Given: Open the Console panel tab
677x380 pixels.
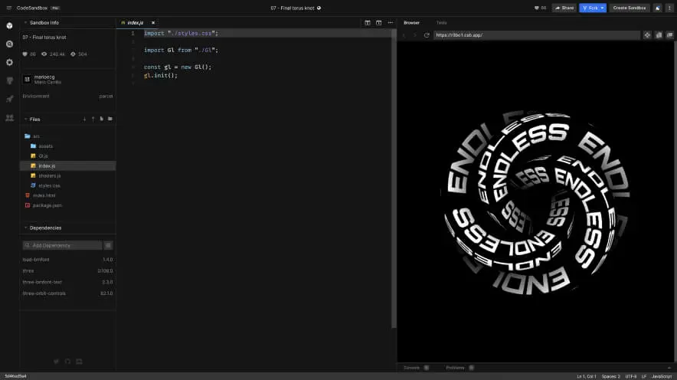Looking at the screenshot, I should click(413, 368).
